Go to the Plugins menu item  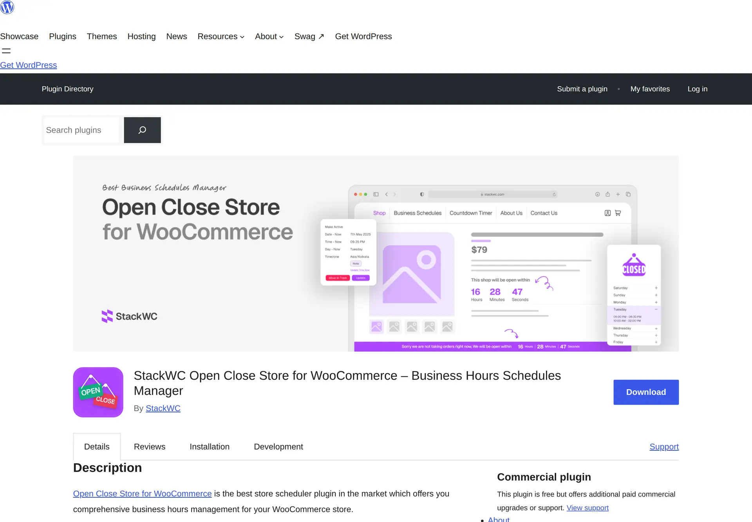pyautogui.click(x=63, y=36)
